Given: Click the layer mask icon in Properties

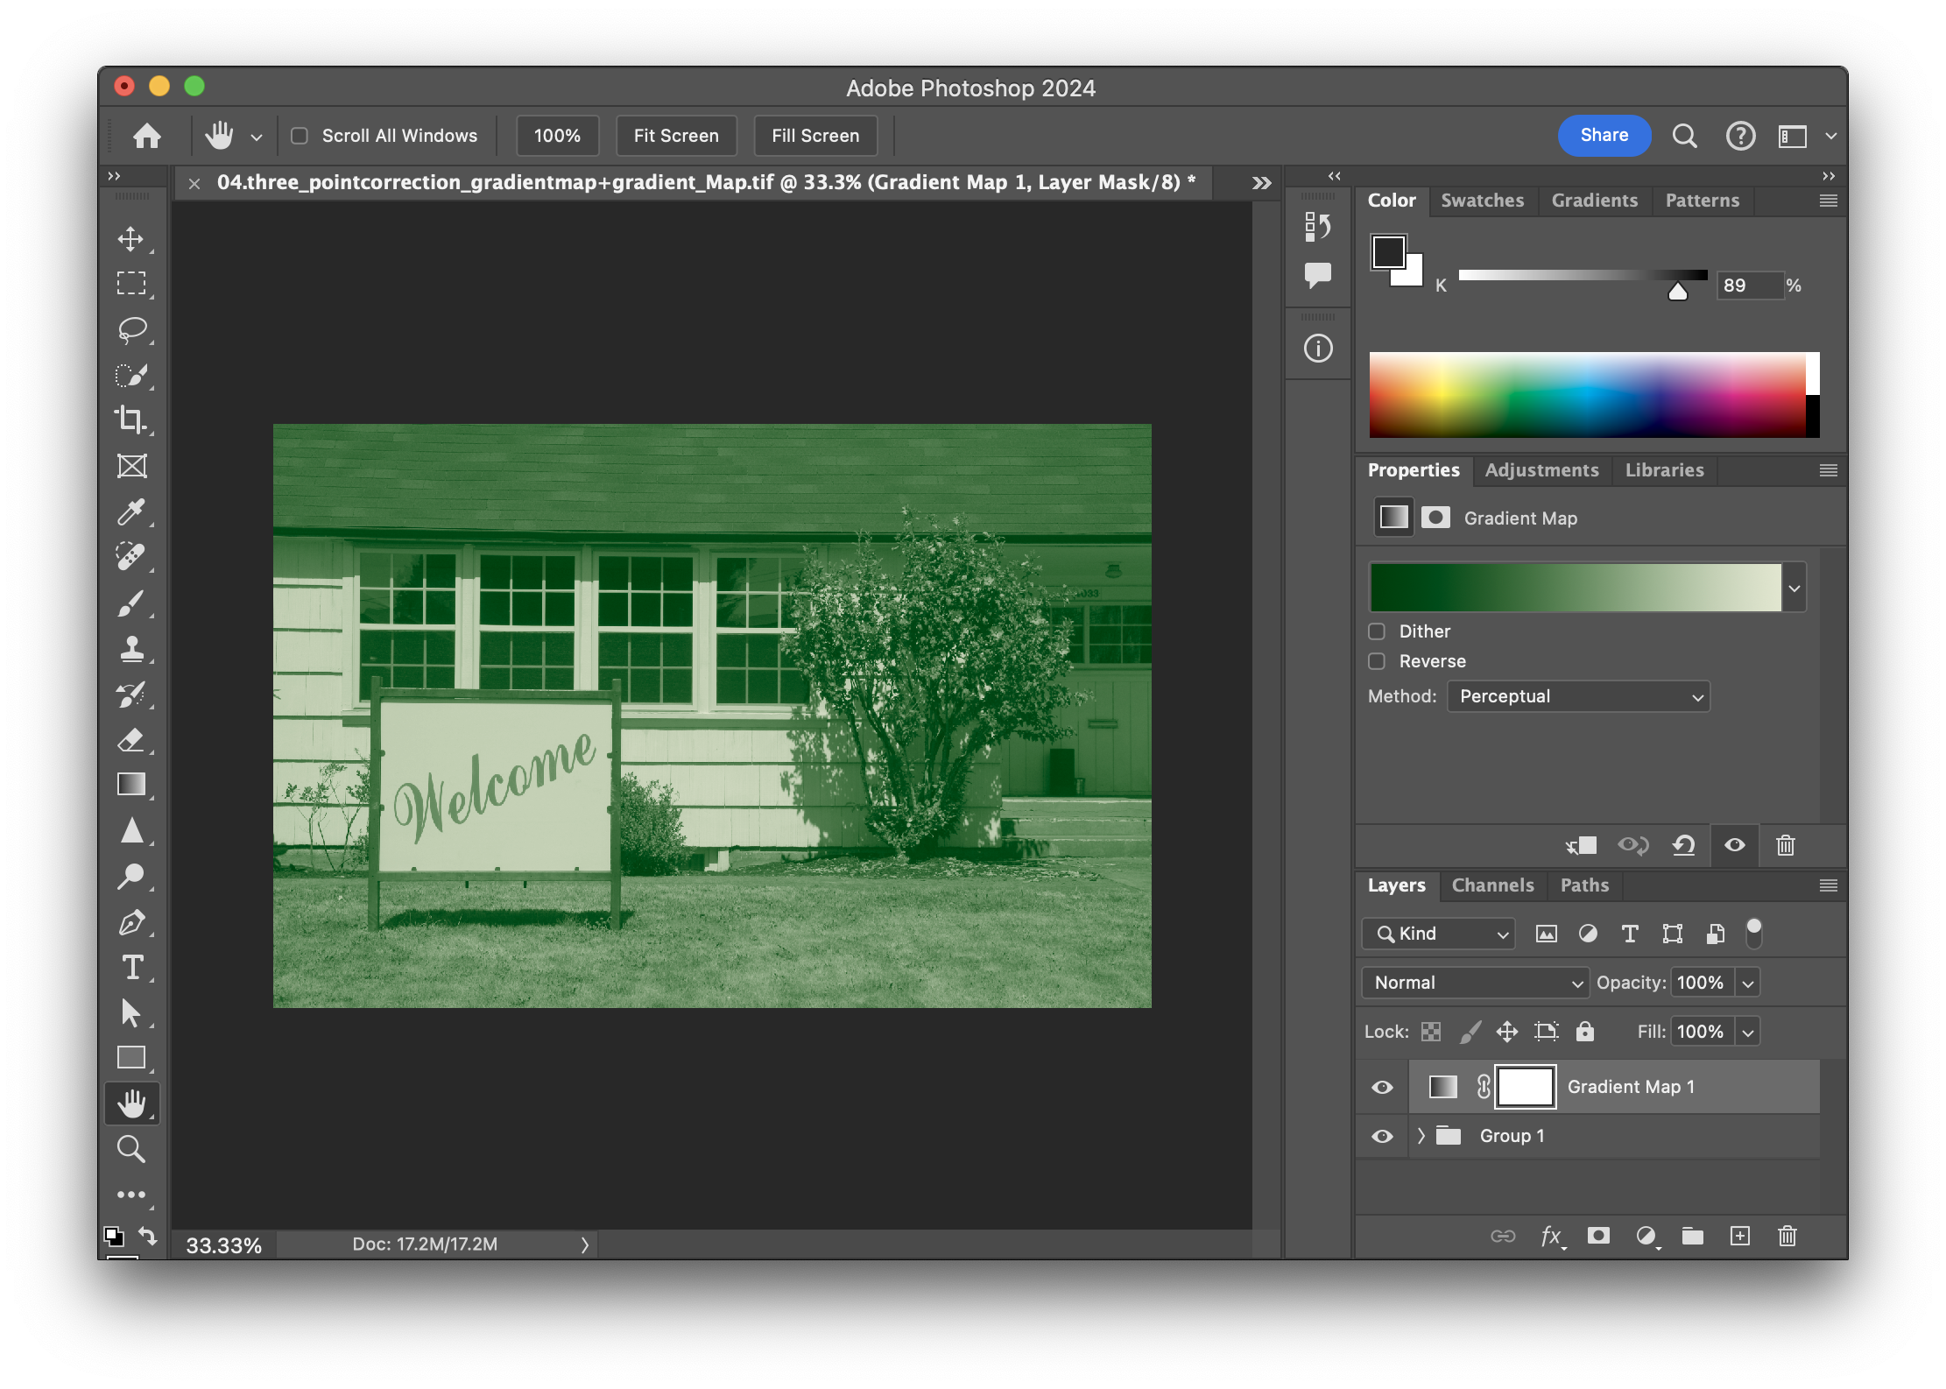Looking at the screenshot, I should click(1435, 518).
